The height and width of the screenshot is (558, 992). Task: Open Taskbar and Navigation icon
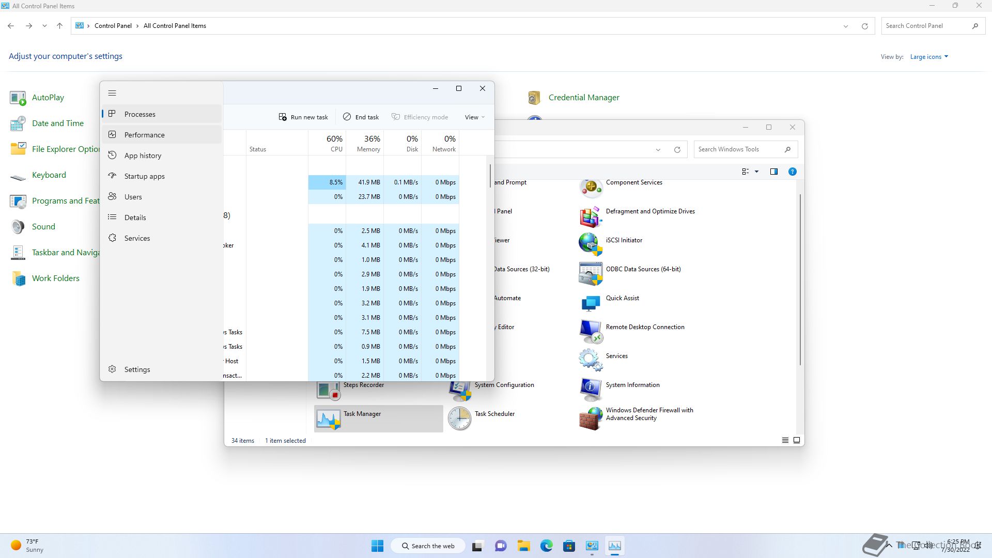coord(55,253)
